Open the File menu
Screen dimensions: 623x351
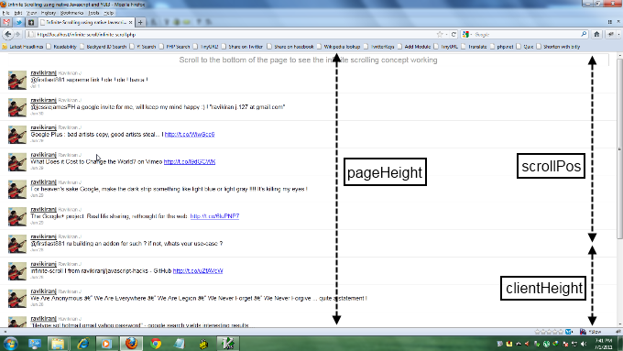click(x=6, y=13)
